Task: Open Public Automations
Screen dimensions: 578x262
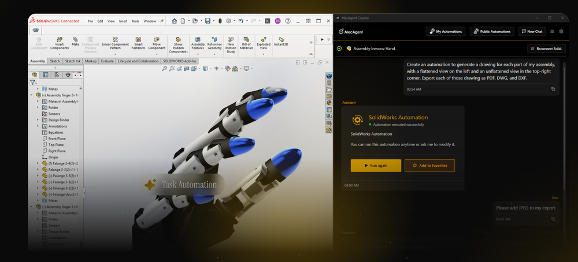Action: pyautogui.click(x=492, y=31)
